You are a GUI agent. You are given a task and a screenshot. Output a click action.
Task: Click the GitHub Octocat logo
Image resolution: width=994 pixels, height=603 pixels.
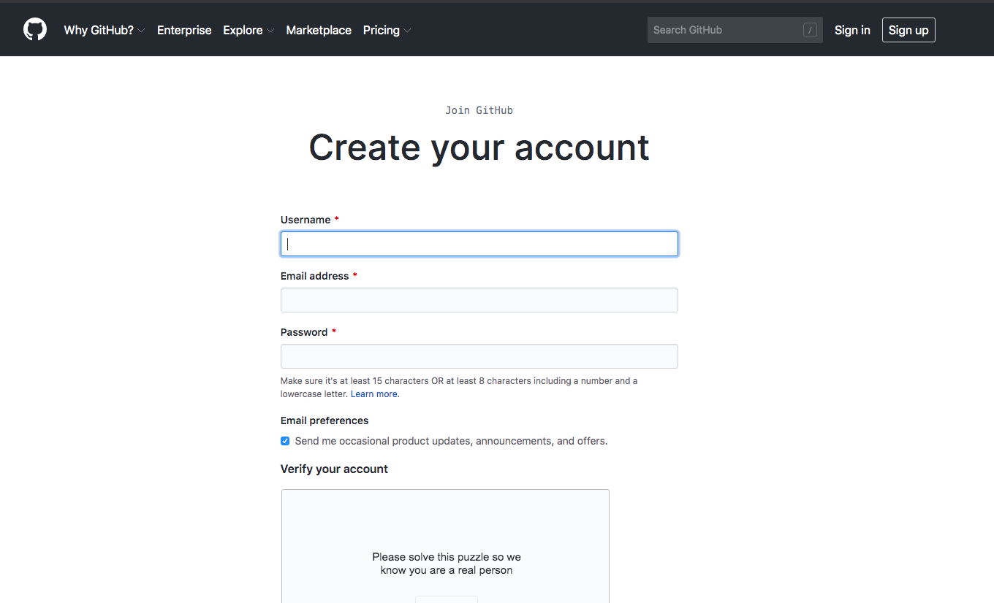coord(35,30)
